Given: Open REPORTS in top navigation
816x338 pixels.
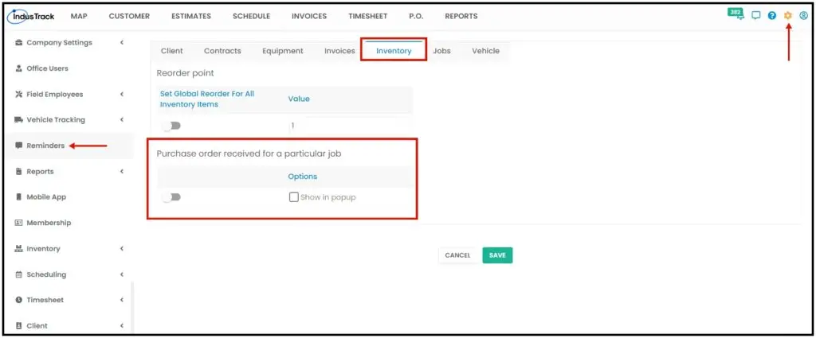Looking at the screenshot, I should [461, 16].
